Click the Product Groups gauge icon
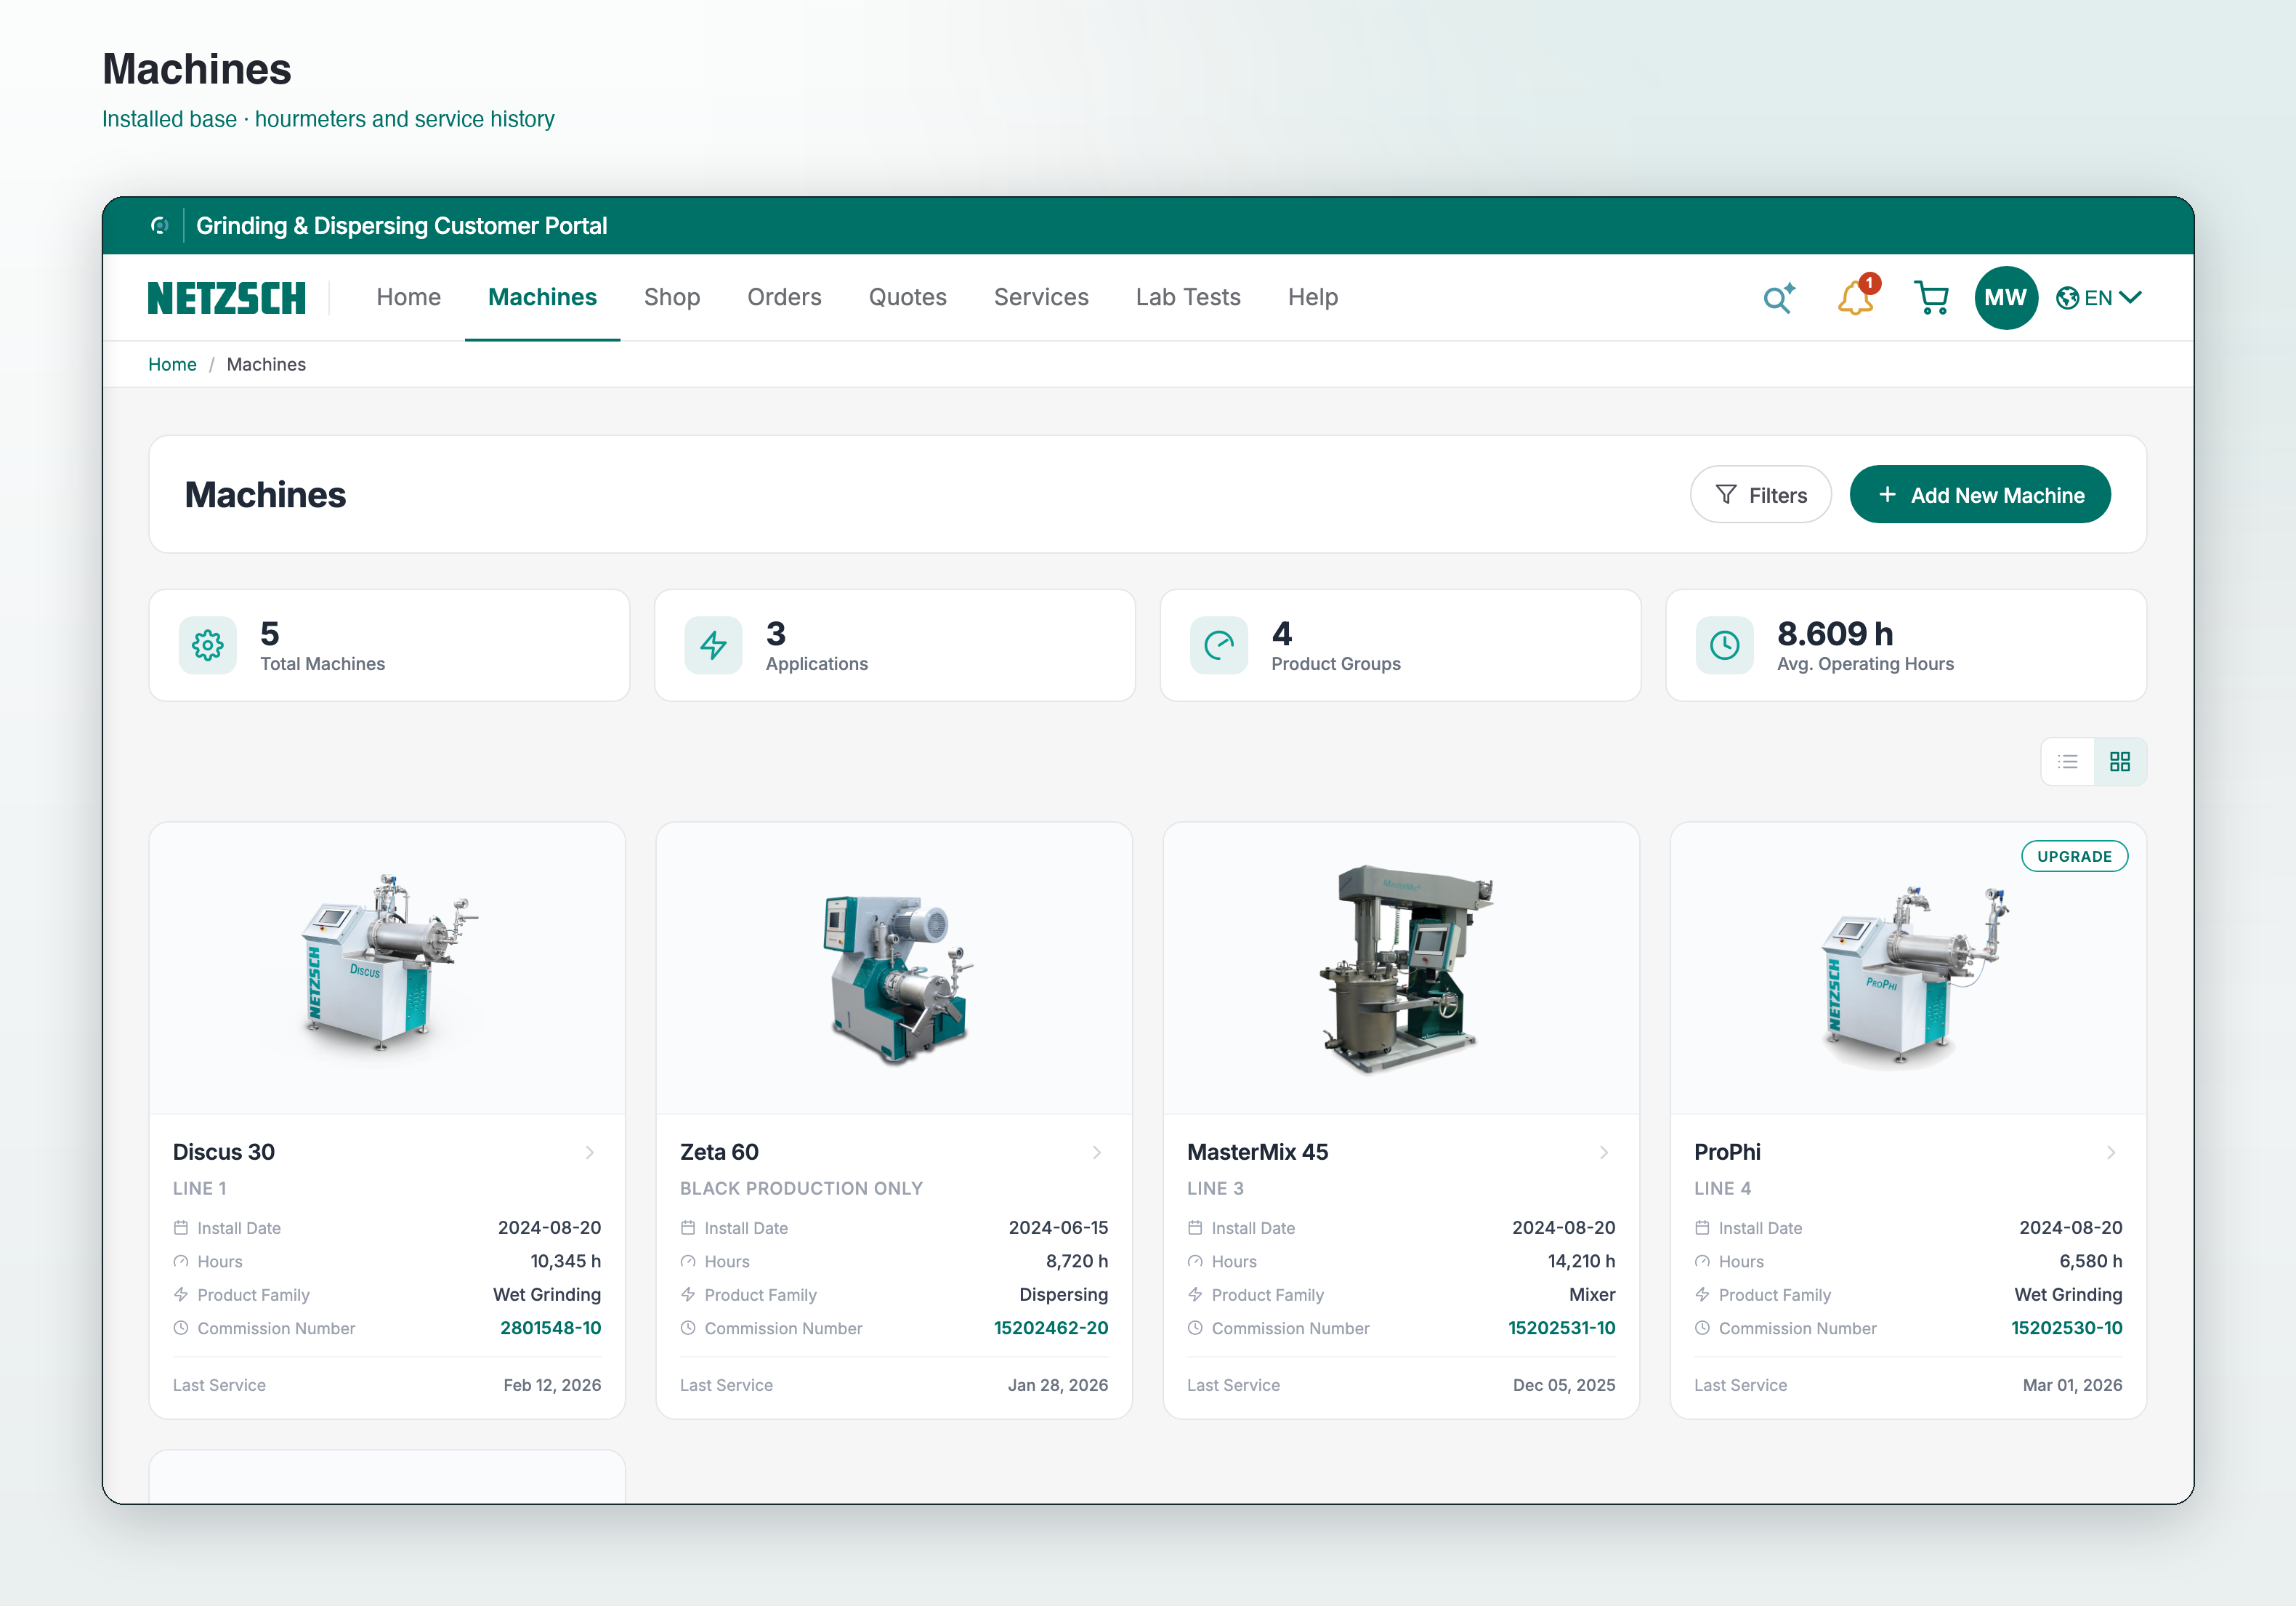Image resolution: width=2296 pixels, height=1606 pixels. pos(1219,645)
